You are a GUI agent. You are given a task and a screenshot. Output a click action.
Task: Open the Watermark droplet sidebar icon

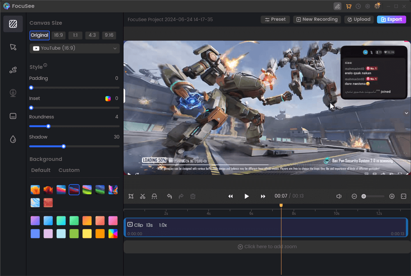tap(13, 139)
